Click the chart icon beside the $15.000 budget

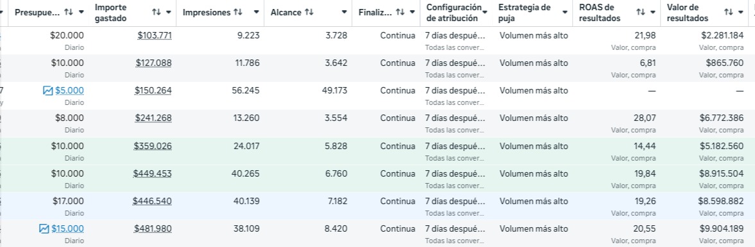(x=44, y=228)
